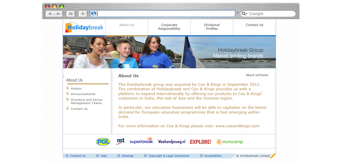Open Copyright & Legal Disclaimer footer link
Image resolution: width=340 pixels, height=165 pixels.
click(169, 156)
